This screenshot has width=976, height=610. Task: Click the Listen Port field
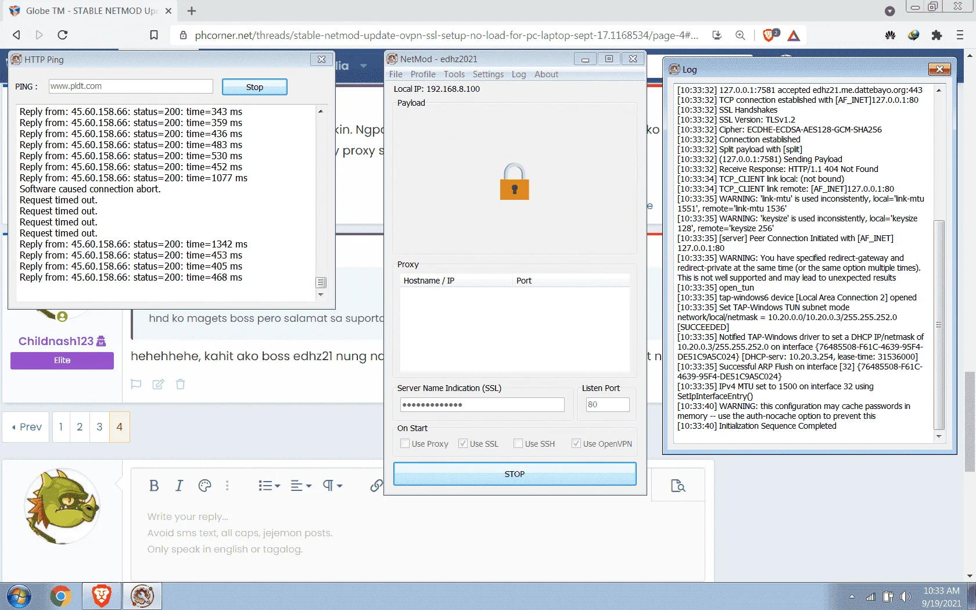608,404
